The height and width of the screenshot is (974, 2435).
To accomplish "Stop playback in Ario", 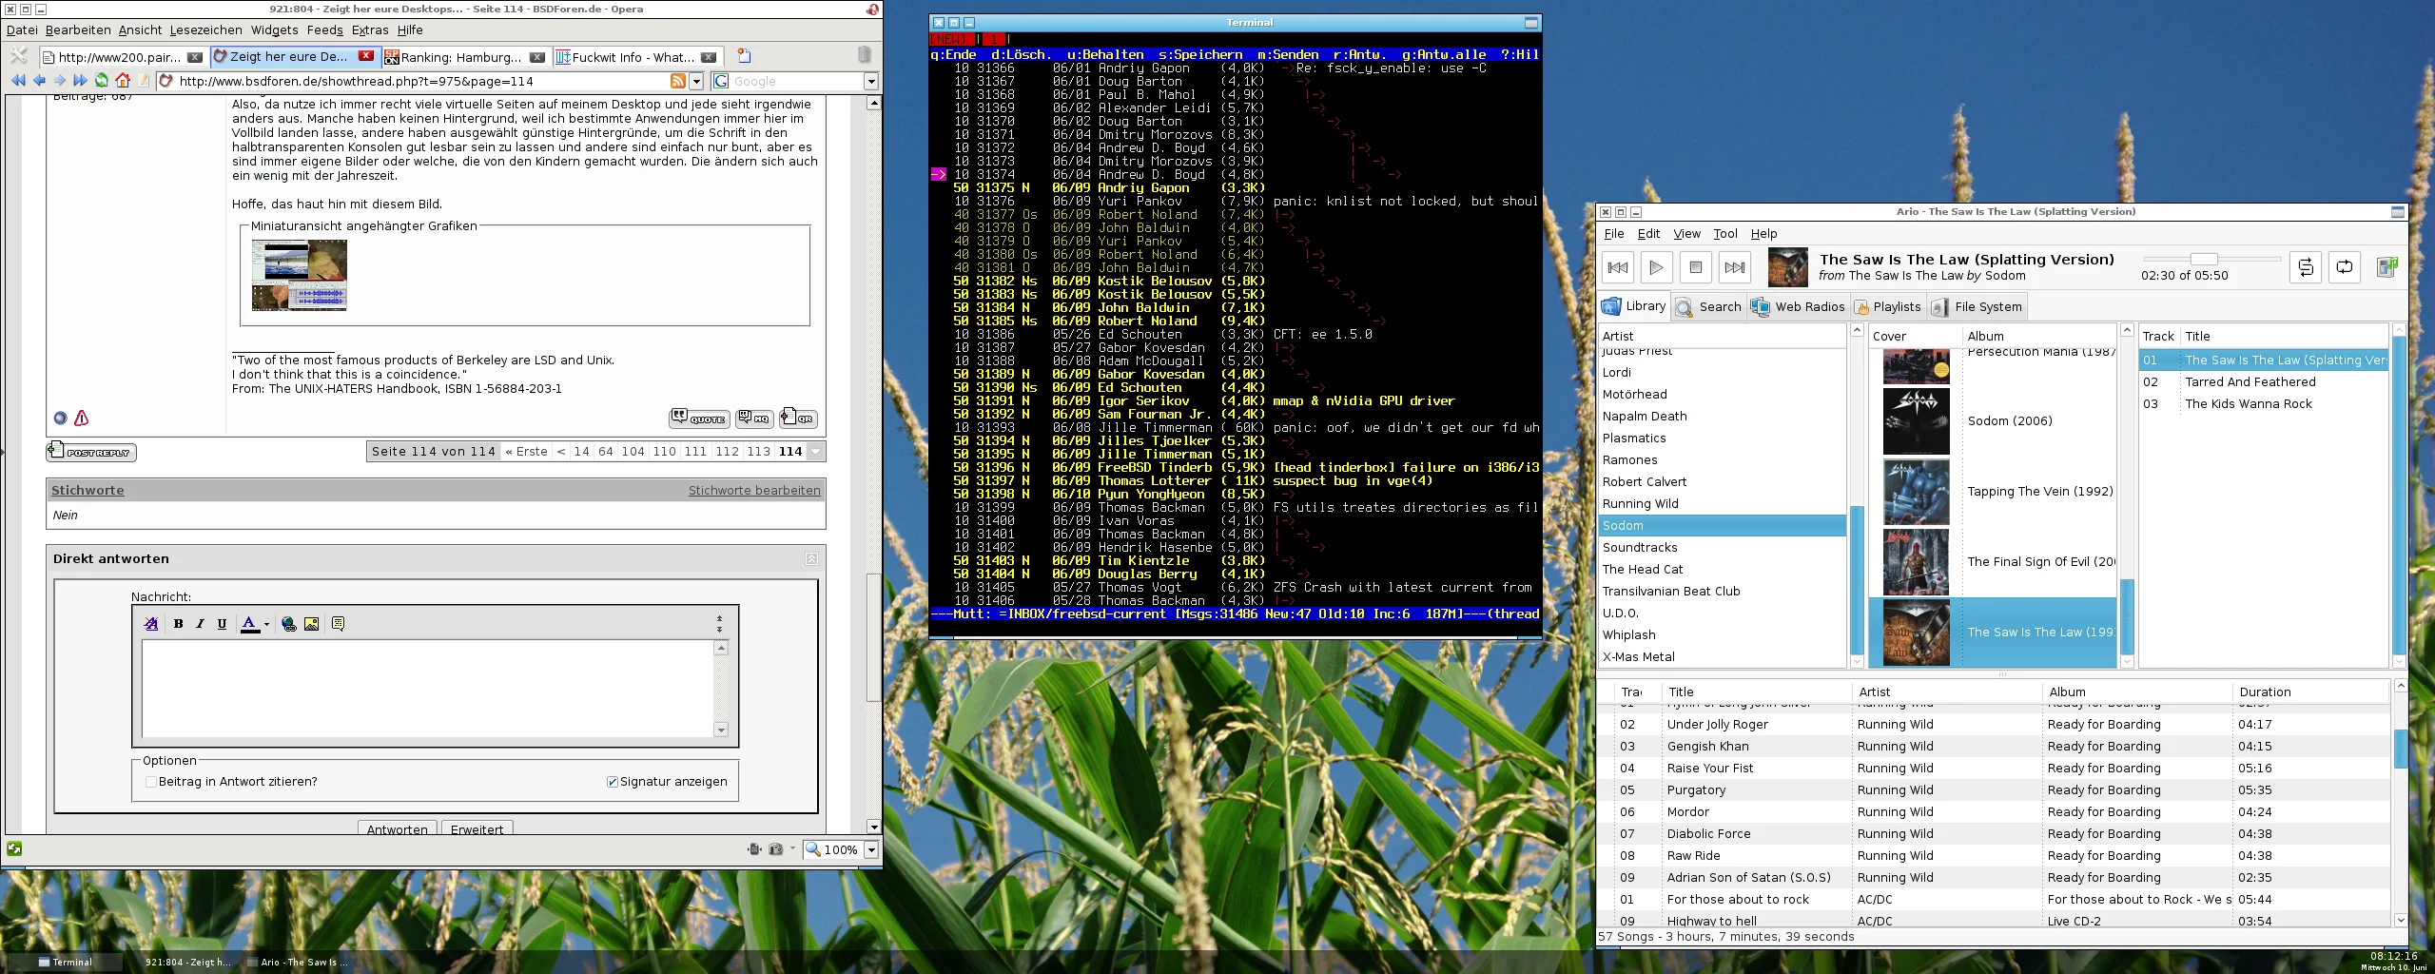I will coord(1695,267).
